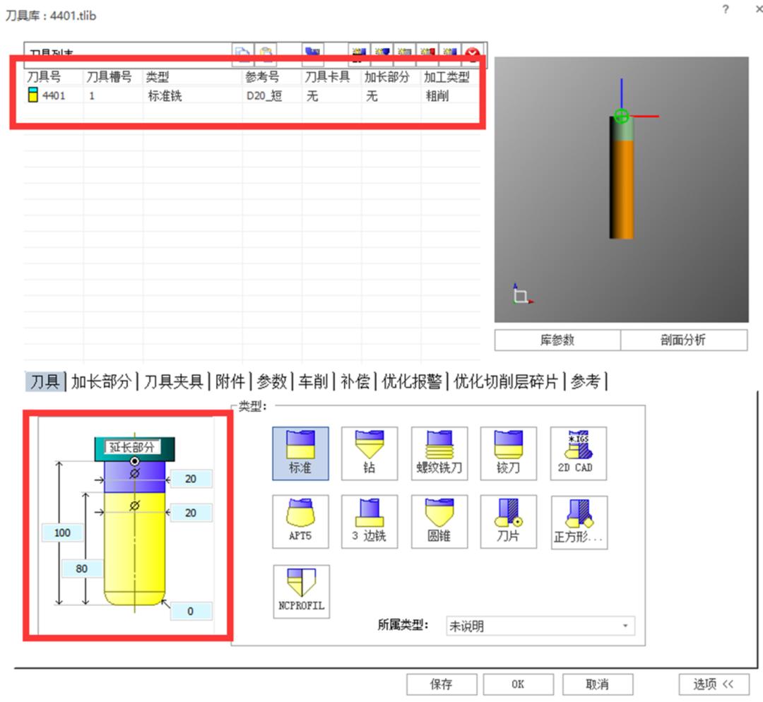Open the 优化报警 tab
The image size is (763, 702).
[412, 382]
